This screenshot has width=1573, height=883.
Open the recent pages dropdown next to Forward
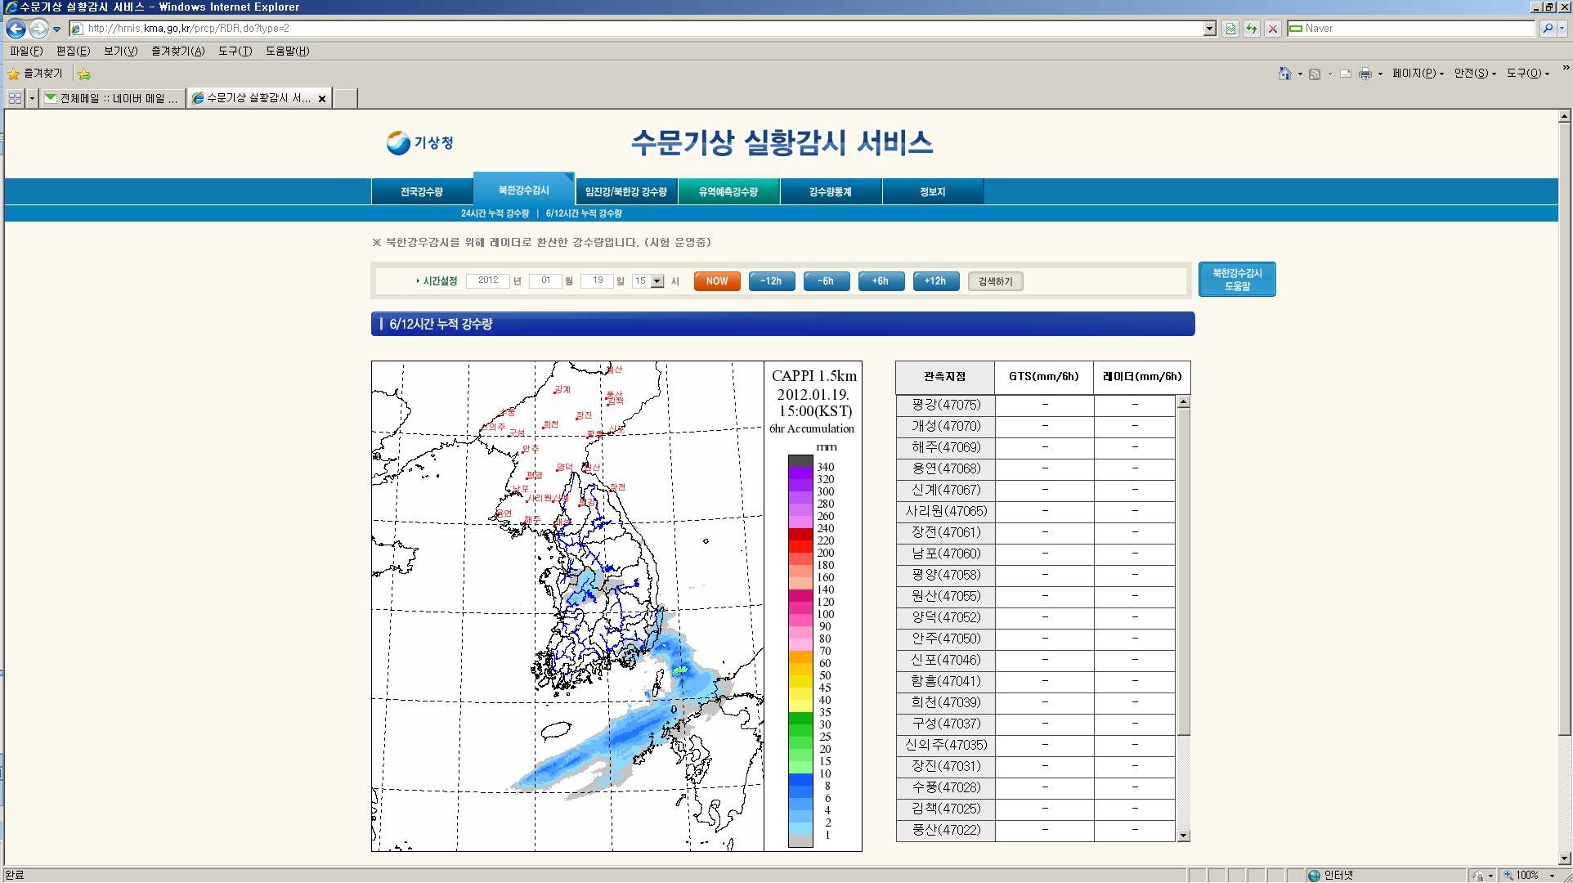(56, 29)
